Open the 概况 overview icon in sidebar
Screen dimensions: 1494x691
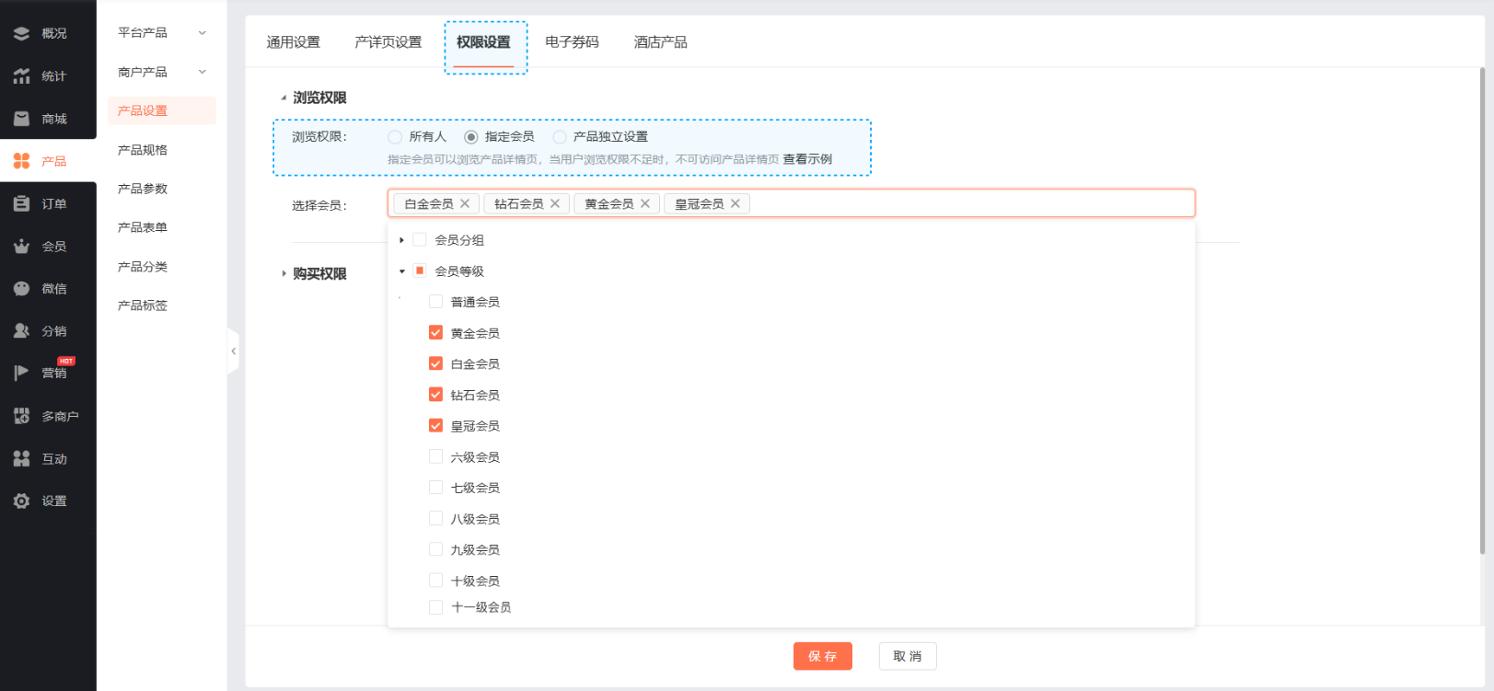pos(21,33)
